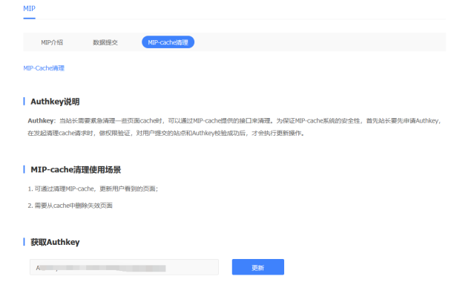
Task: Click the bold 'Authkey:' description paragraph
Action: click(x=234, y=127)
